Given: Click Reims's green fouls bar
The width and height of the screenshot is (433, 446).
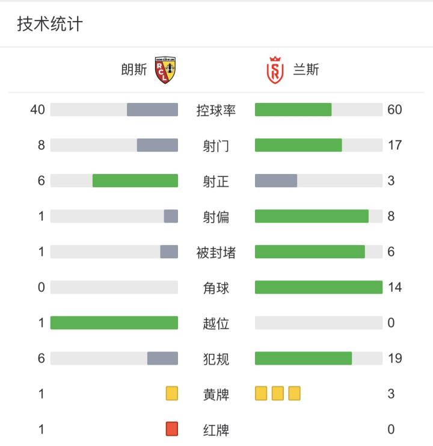Looking at the screenshot, I should (x=303, y=358).
